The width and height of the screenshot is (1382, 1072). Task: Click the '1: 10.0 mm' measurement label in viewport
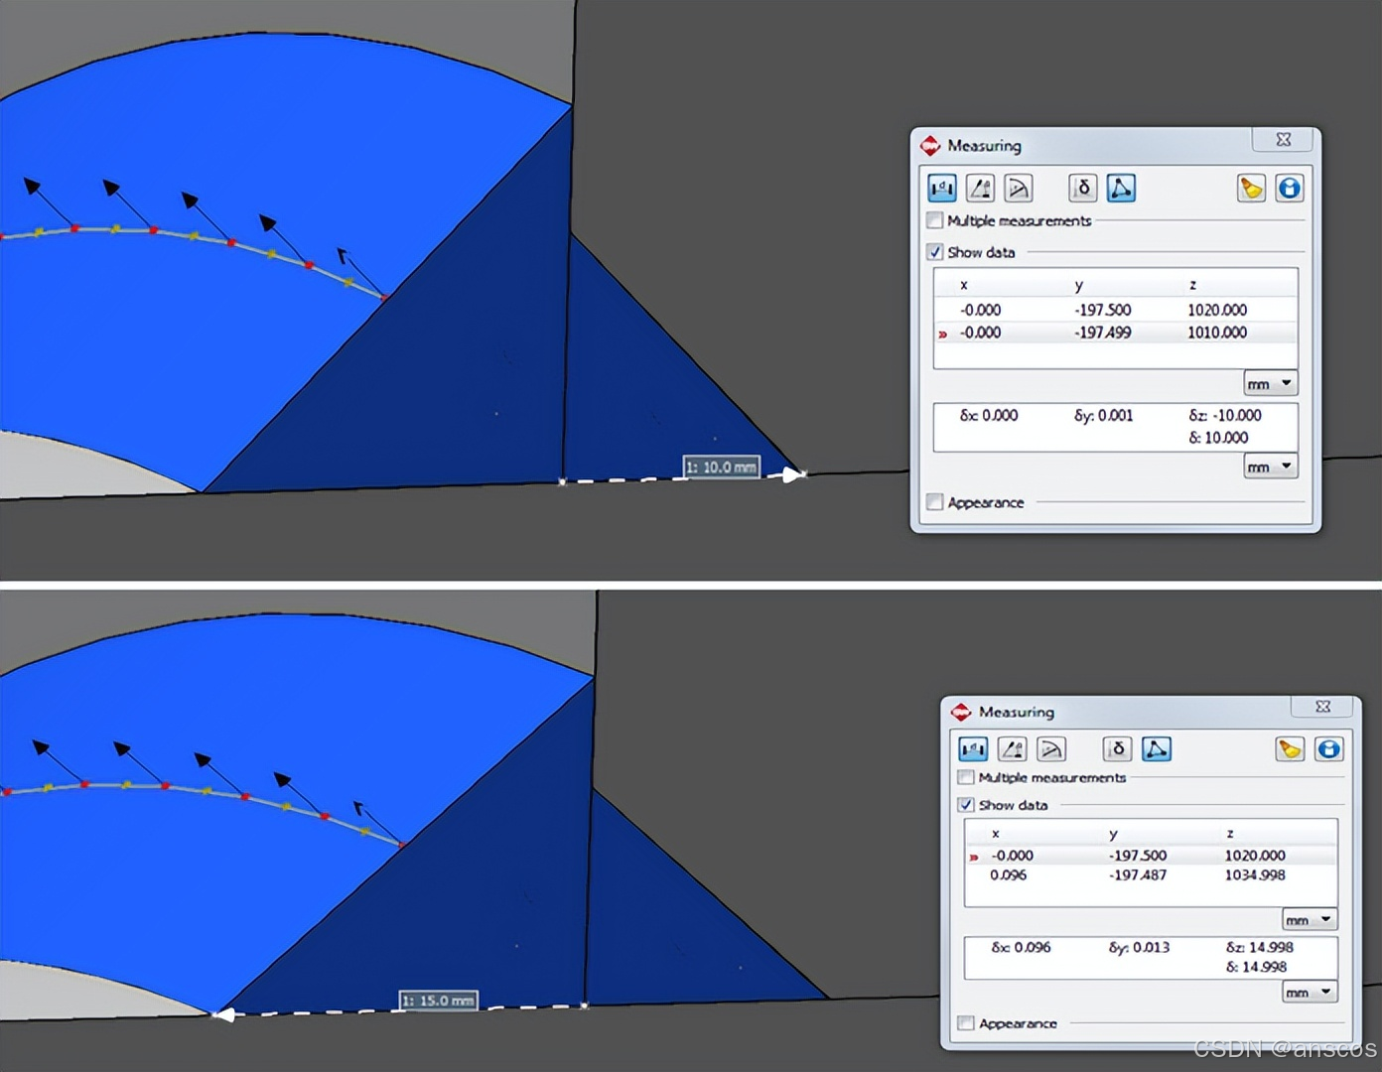pos(722,467)
